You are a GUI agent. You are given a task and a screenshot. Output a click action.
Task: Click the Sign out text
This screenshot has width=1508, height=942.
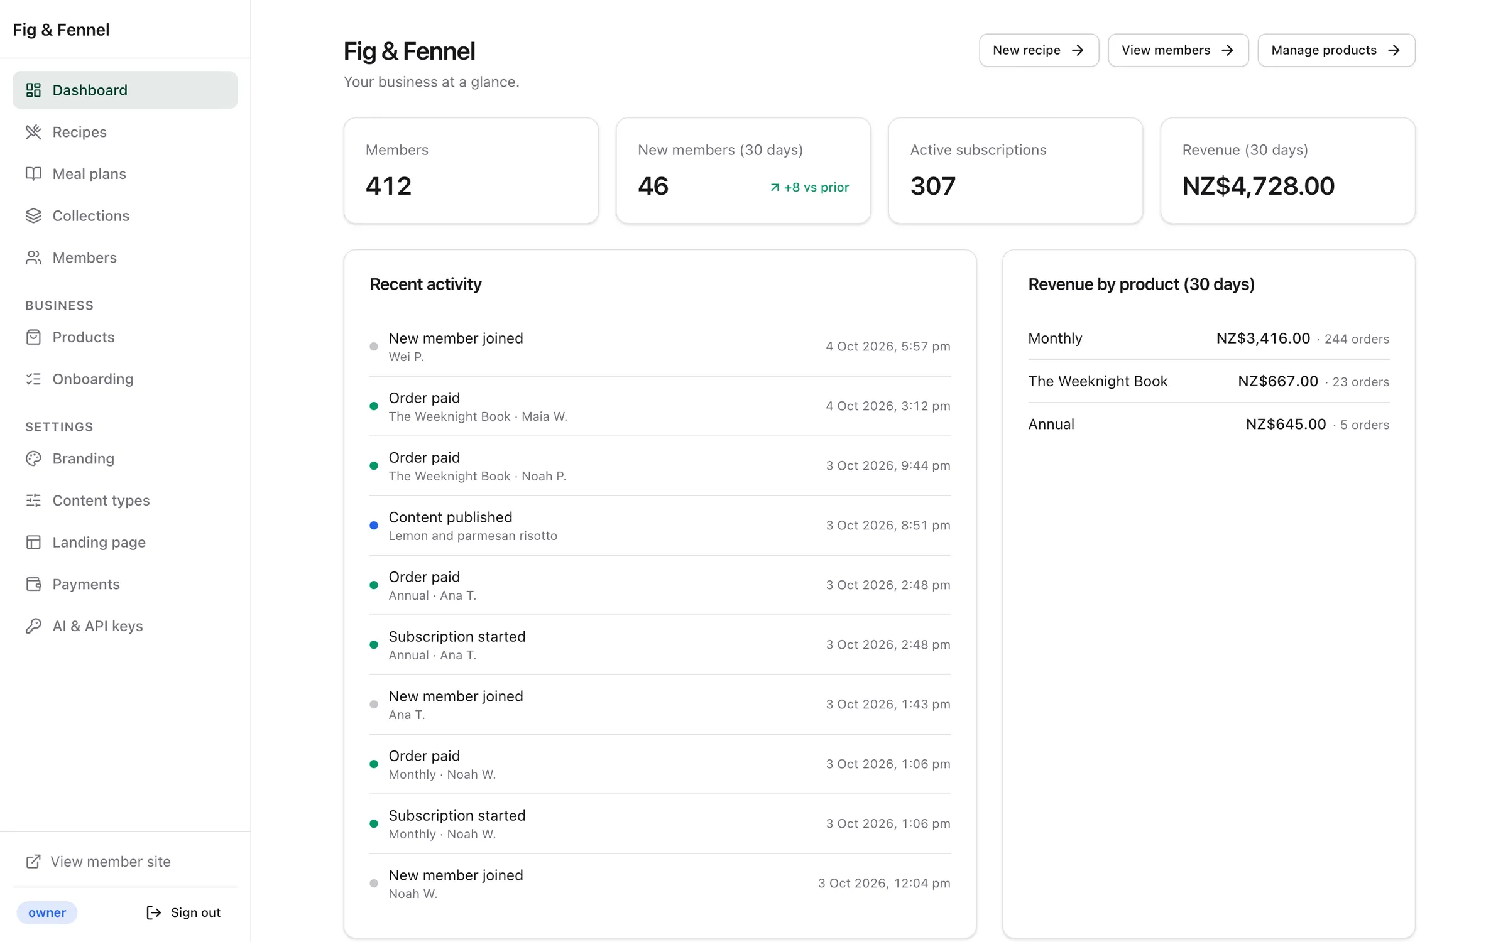pyautogui.click(x=195, y=912)
